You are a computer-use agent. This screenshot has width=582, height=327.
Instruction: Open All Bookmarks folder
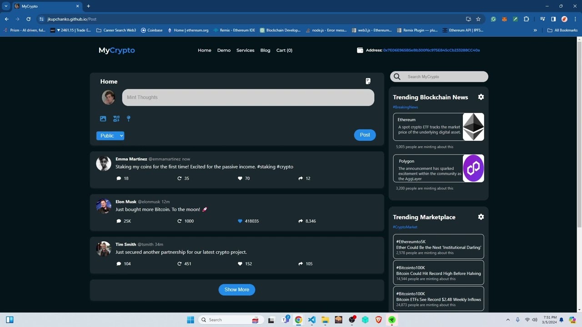point(562,30)
